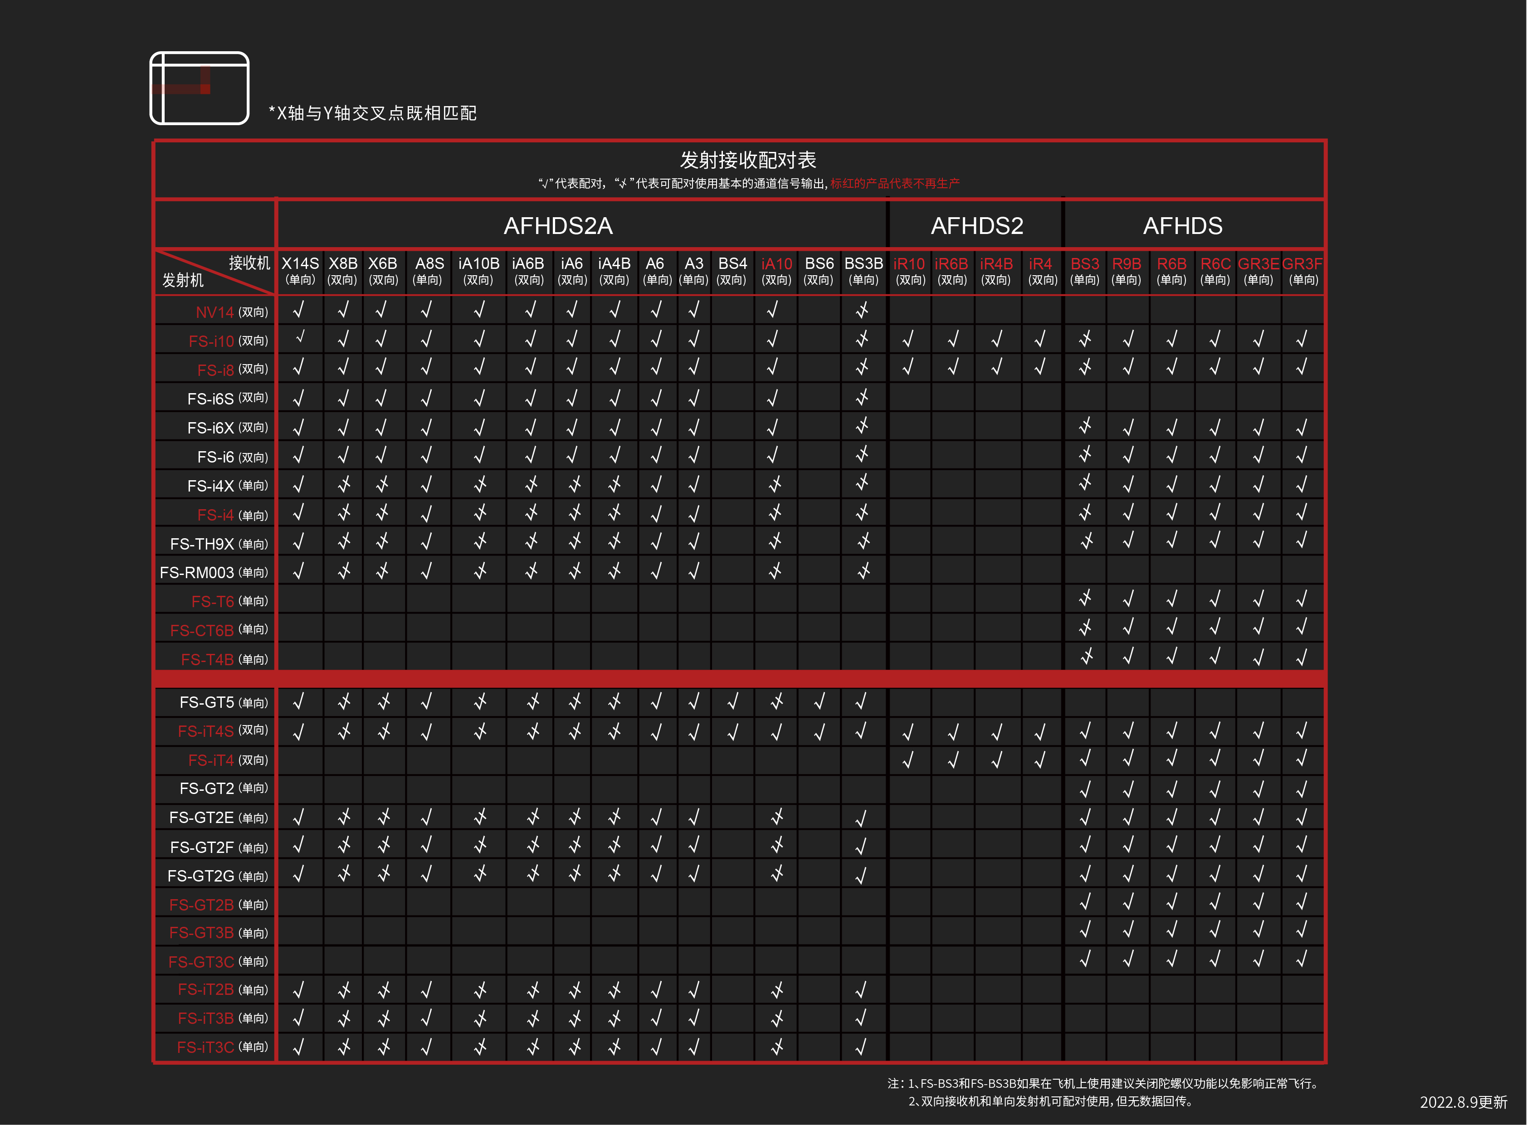Click the iA10B receiver column header
Image resolution: width=1527 pixels, height=1125 pixels.
tap(479, 271)
